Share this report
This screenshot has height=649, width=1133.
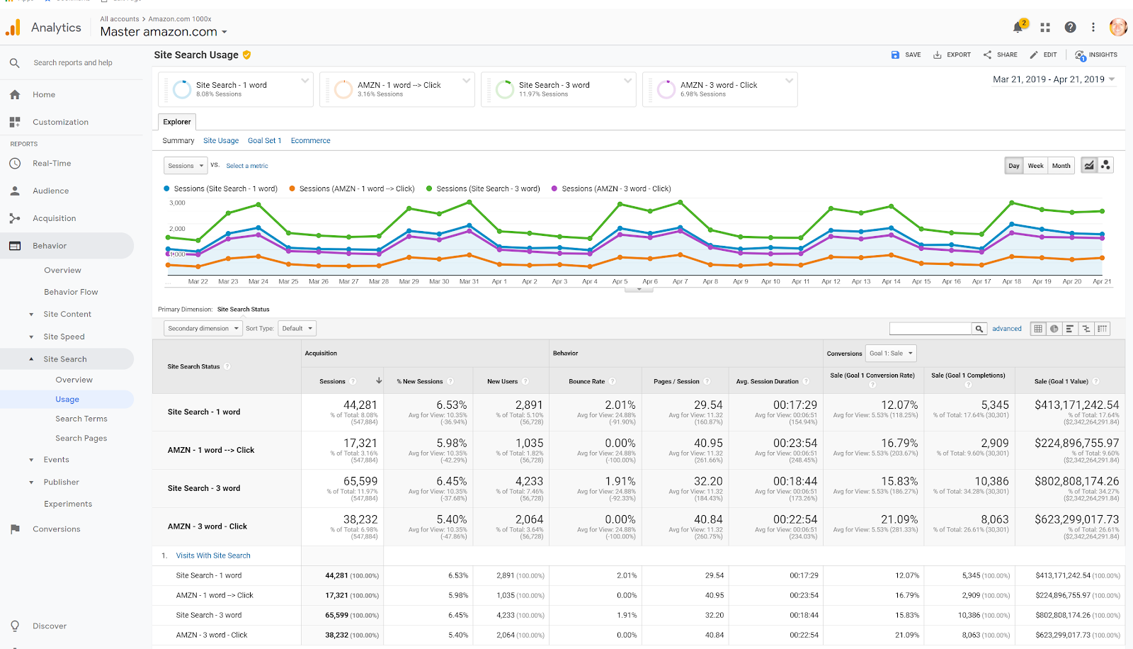tap(1000, 55)
